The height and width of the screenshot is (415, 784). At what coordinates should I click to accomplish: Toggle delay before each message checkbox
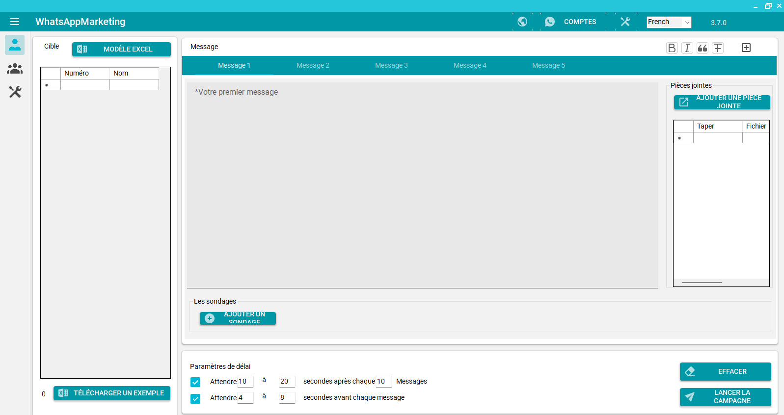tap(195, 398)
